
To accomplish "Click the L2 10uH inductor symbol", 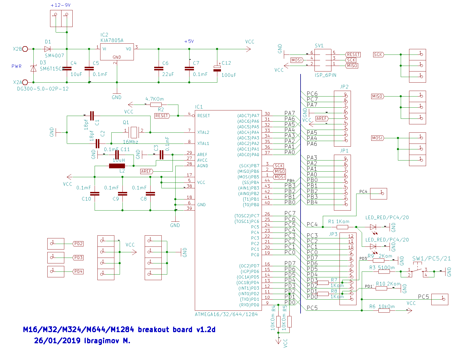I will click(x=117, y=166).
